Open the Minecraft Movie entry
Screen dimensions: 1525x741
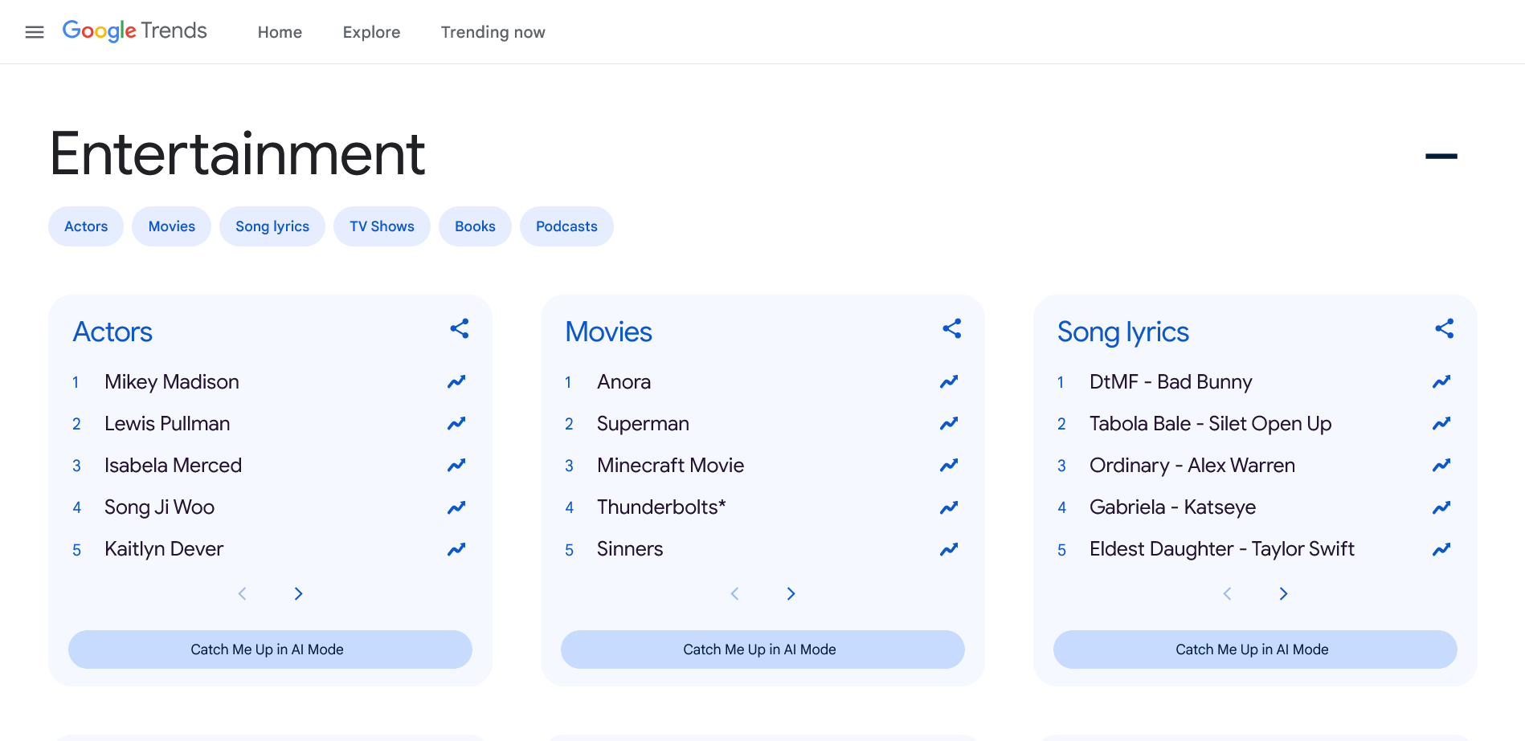point(670,466)
